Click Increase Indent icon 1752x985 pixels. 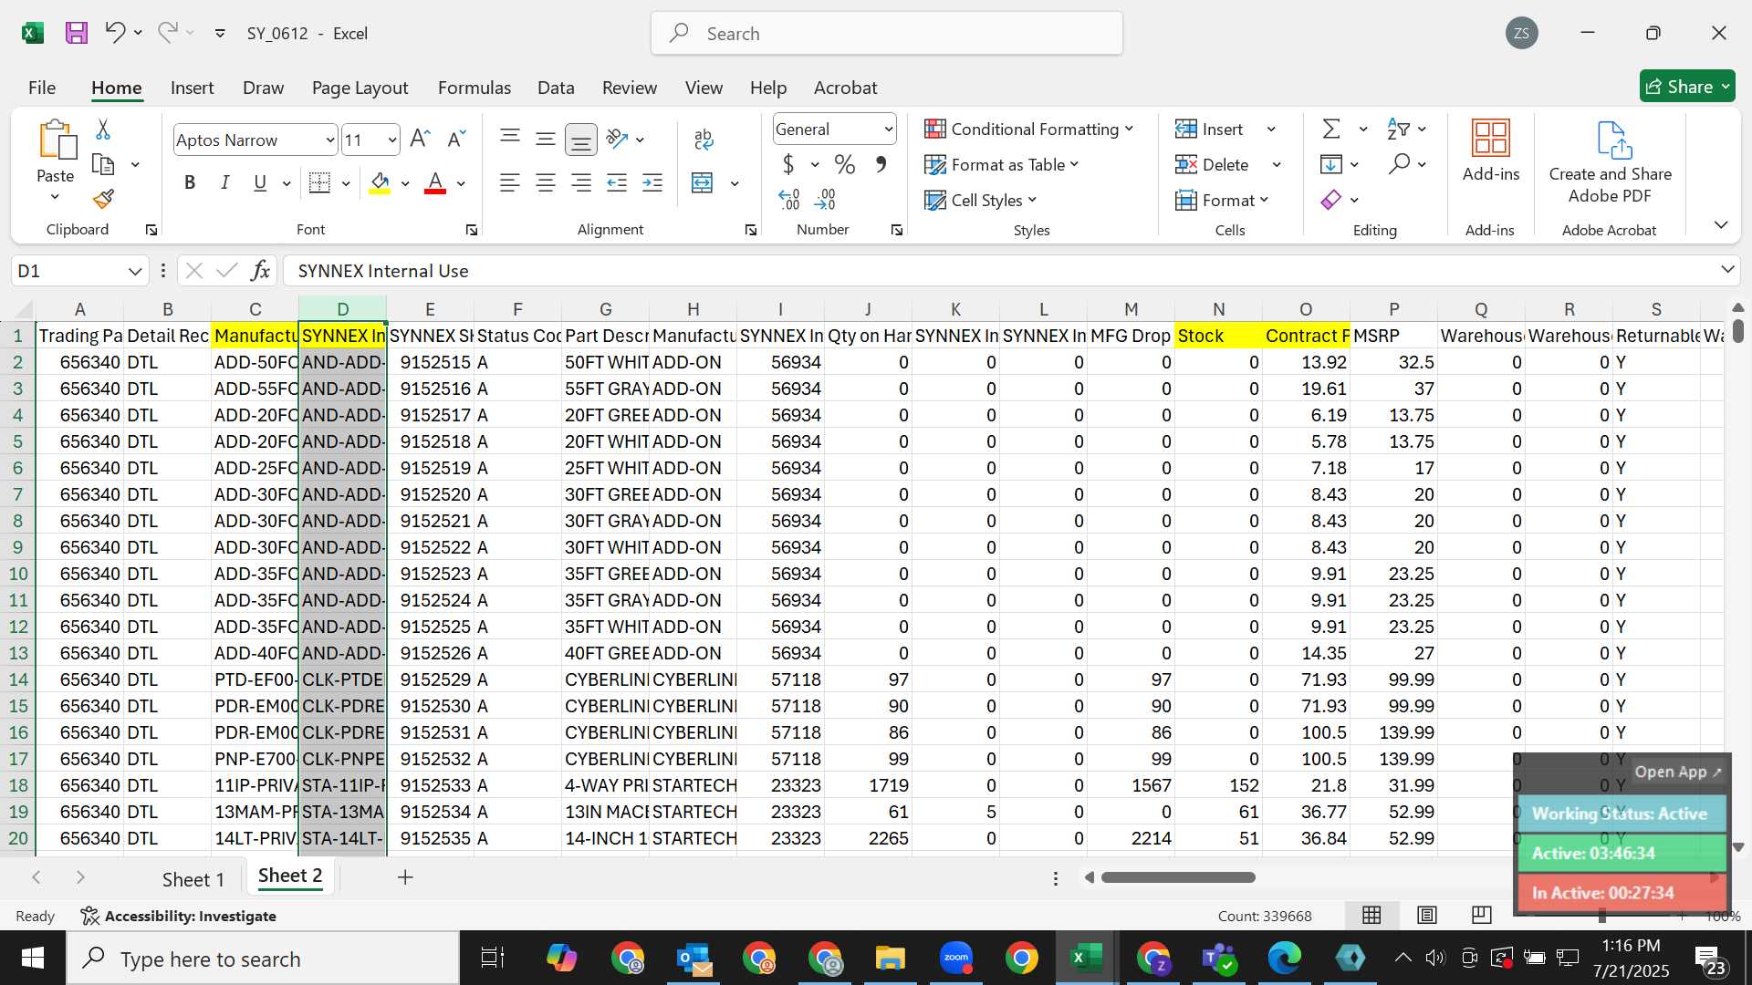click(652, 182)
